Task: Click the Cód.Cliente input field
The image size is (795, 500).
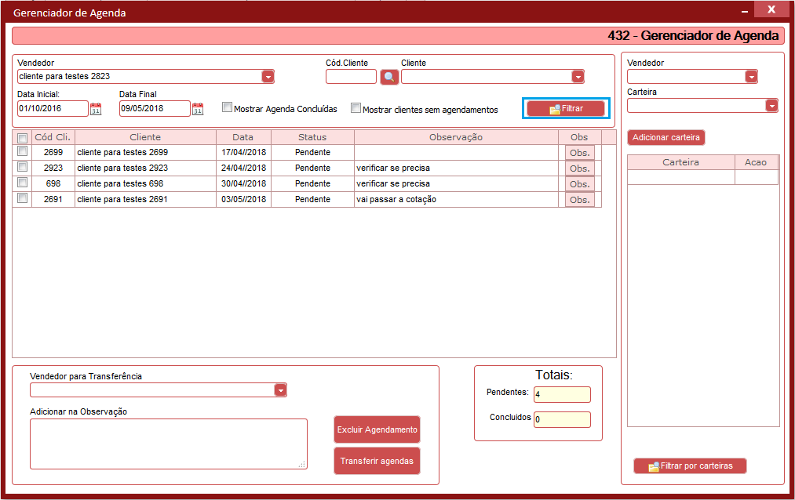Action: click(x=351, y=77)
